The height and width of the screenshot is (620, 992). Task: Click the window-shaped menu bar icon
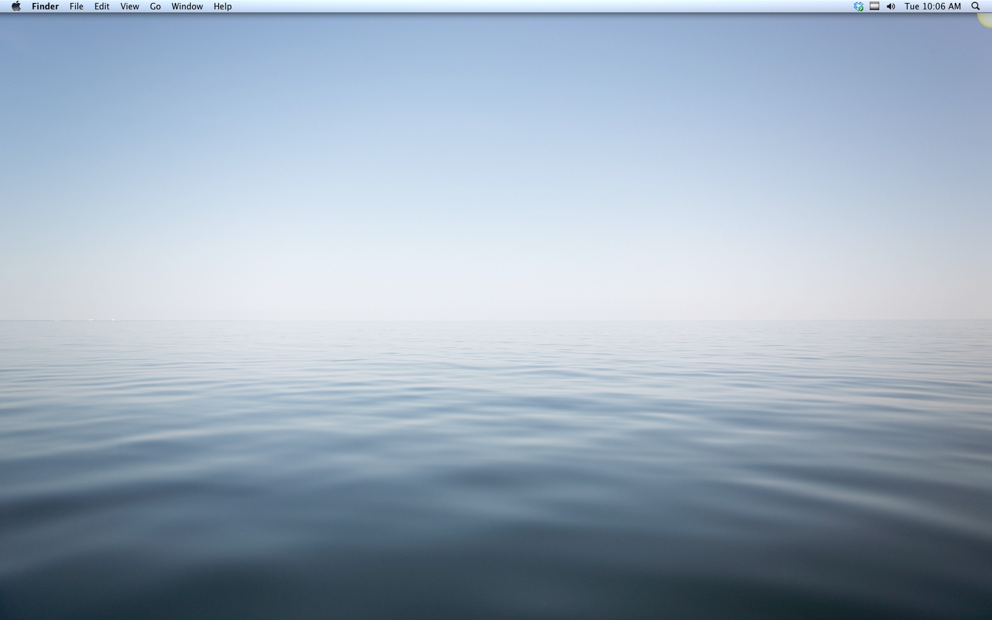click(874, 6)
